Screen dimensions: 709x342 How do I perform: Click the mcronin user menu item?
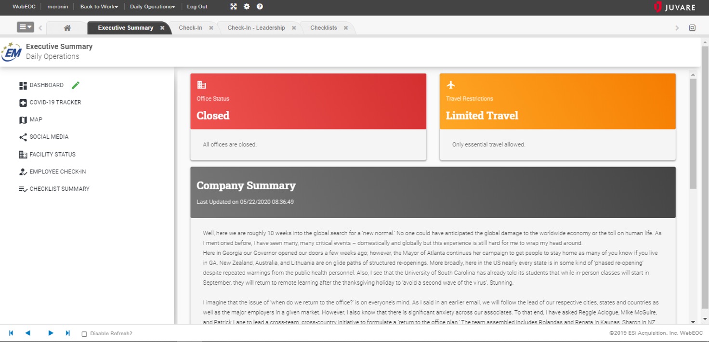pyautogui.click(x=58, y=7)
